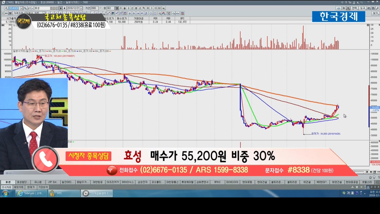
Task: Toggle second 초 period button
Action: click(140, 8)
